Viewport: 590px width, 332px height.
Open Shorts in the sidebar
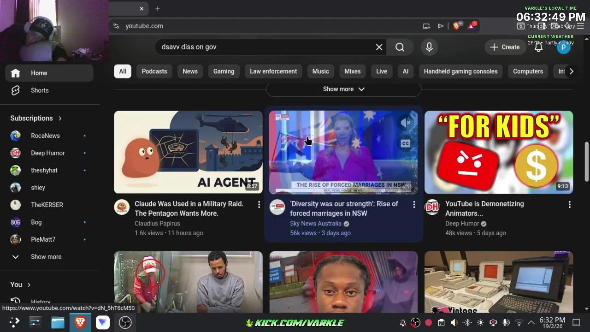pos(49,90)
